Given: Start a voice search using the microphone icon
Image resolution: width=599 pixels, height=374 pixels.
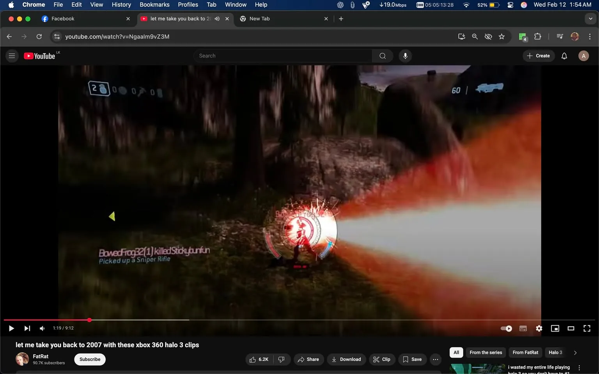Looking at the screenshot, I should (x=405, y=56).
